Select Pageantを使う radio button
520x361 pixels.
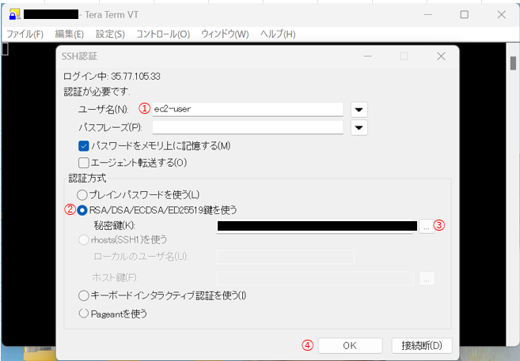(84, 313)
